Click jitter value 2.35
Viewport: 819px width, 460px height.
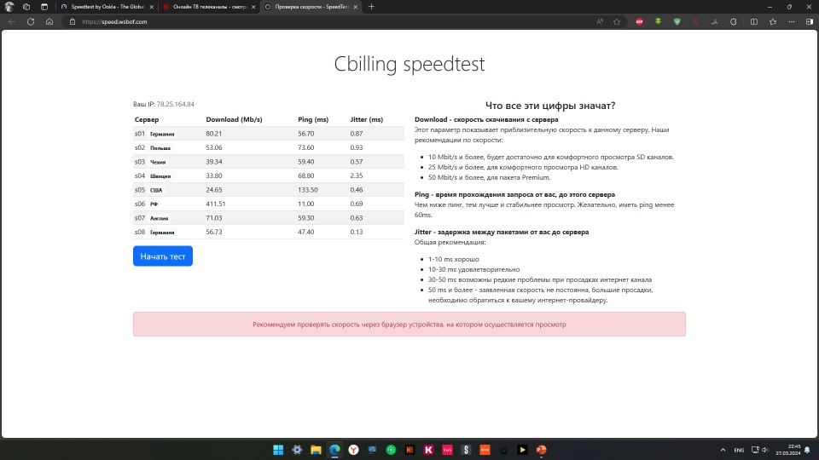[x=357, y=175]
